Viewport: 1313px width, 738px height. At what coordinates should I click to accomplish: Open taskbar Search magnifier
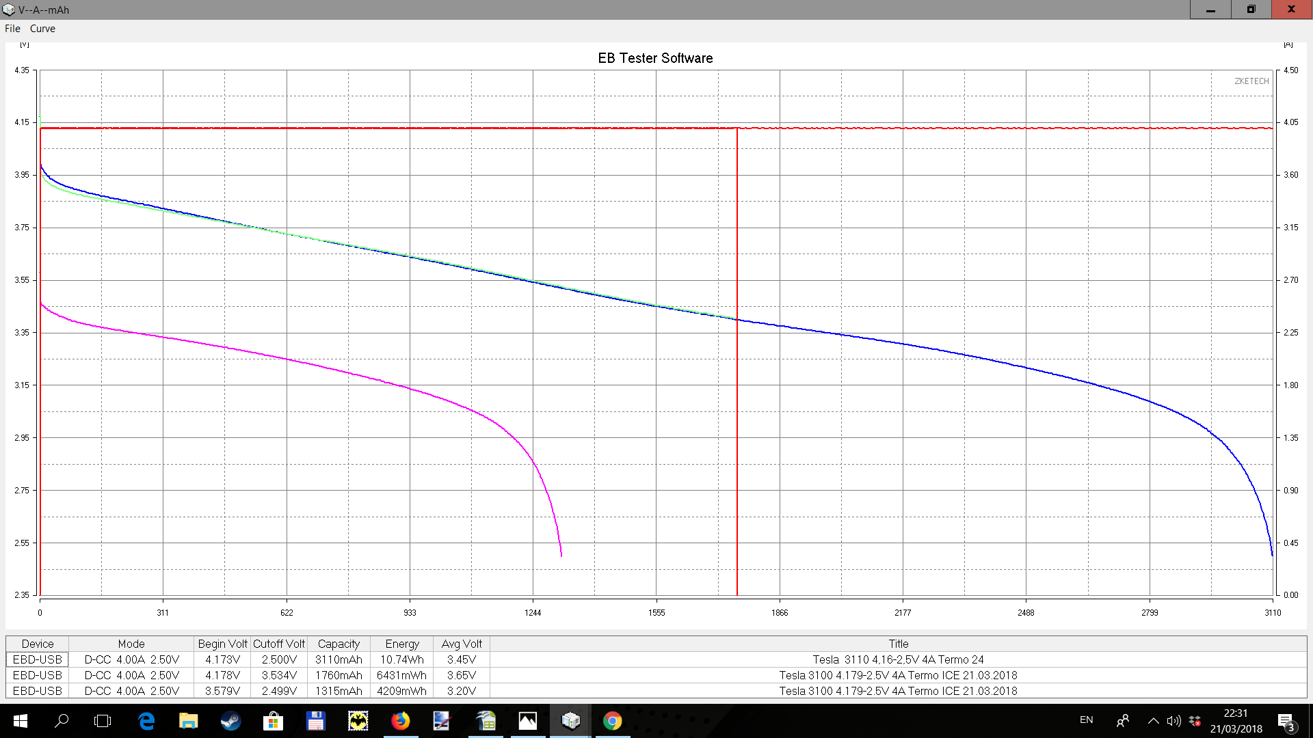pyautogui.click(x=62, y=721)
